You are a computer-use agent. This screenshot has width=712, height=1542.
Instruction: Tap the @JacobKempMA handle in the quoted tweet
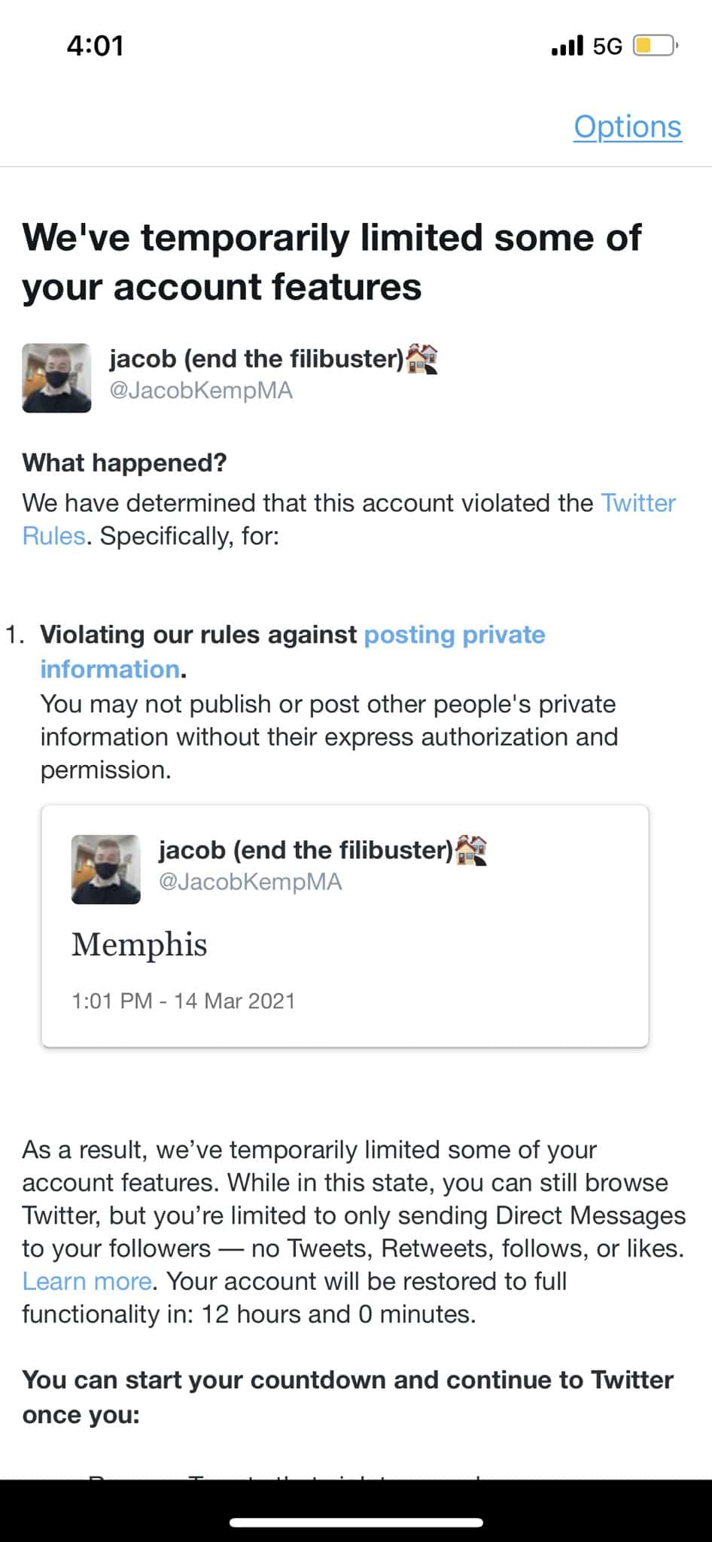click(250, 882)
